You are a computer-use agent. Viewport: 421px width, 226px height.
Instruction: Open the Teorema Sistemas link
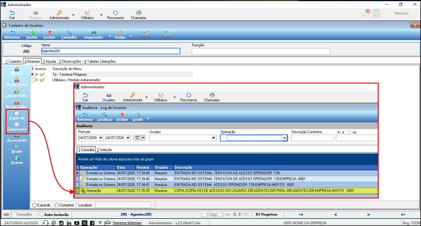click(x=127, y=223)
